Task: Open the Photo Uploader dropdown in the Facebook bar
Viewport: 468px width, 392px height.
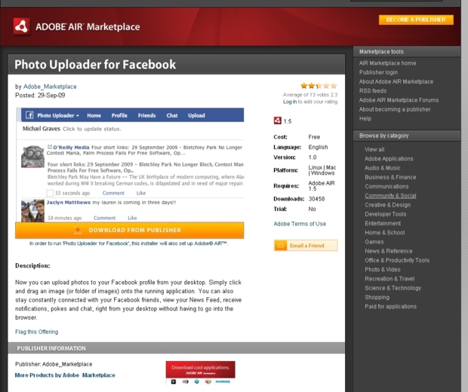Action: pyautogui.click(x=58, y=115)
